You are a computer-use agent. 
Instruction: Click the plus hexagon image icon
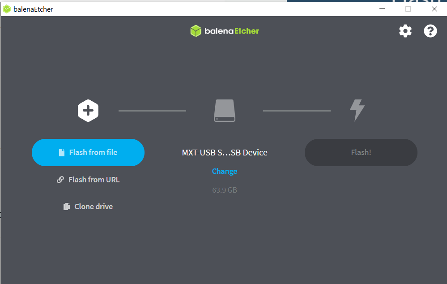coord(88,111)
